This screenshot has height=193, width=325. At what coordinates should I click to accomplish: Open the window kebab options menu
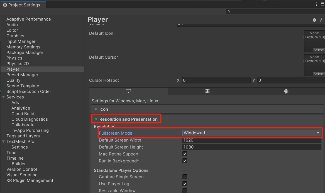(x=316, y=4)
